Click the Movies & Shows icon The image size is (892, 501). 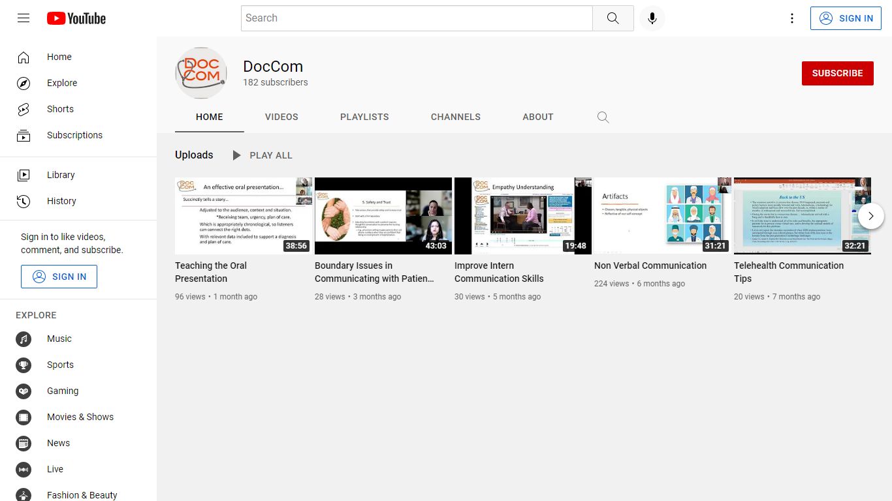click(x=24, y=417)
